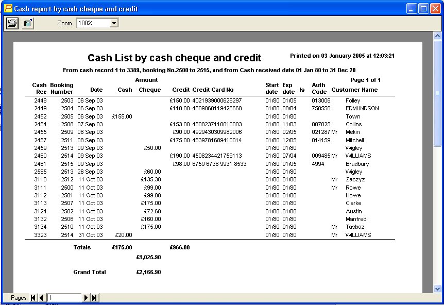Go to previous page of report
444x305 pixels.
[x=42, y=298]
